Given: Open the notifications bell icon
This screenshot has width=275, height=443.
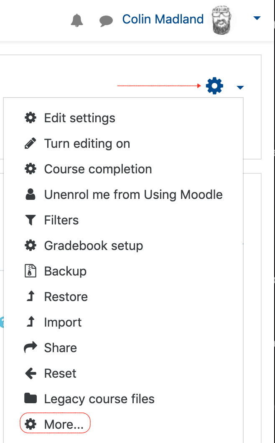Looking at the screenshot, I should coord(77,21).
